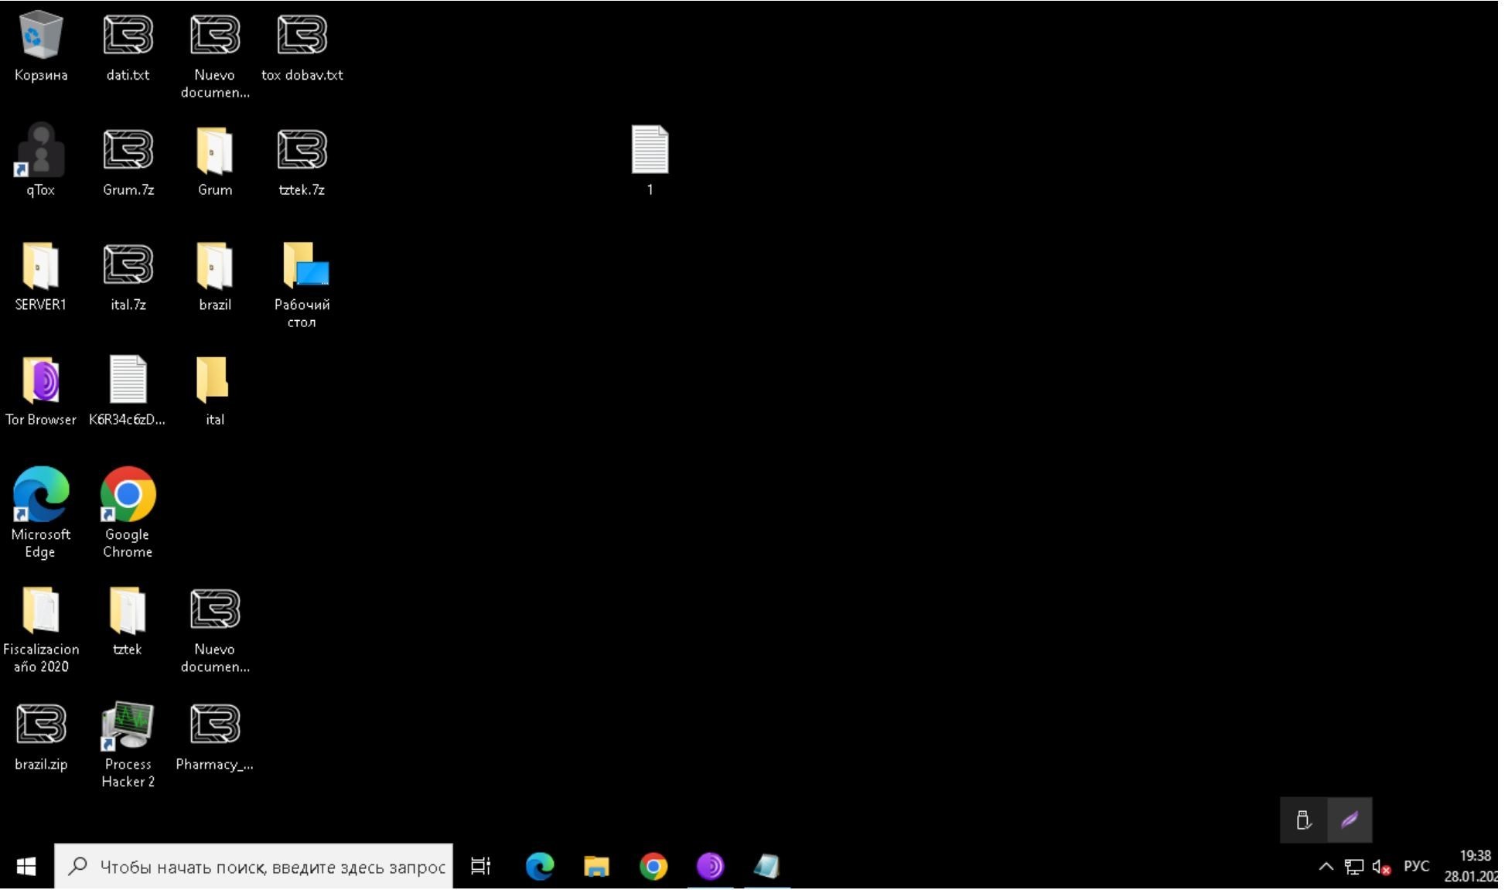Select the Grum.7z archive file
1505x890 pixels.
[128, 150]
